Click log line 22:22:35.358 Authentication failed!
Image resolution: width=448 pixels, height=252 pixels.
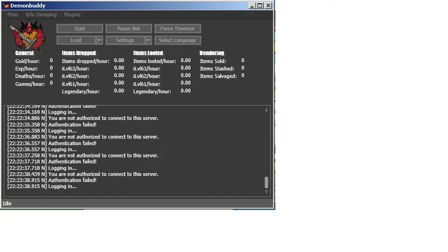click(52, 125)
